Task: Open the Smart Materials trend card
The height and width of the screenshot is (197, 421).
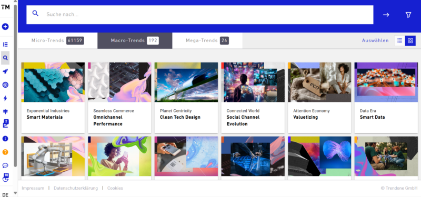Action: pos(53,98)
